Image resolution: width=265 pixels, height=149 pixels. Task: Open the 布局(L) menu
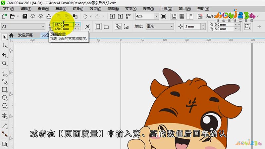tap(61, 9)
